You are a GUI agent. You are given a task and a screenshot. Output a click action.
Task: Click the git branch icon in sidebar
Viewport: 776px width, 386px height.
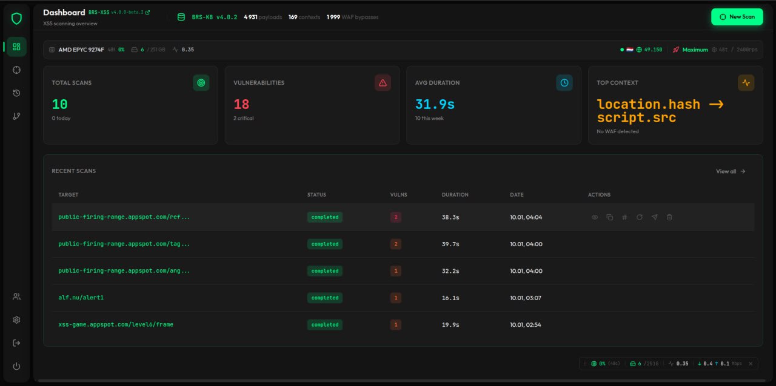pyautogui.click(x=16, y=116)
